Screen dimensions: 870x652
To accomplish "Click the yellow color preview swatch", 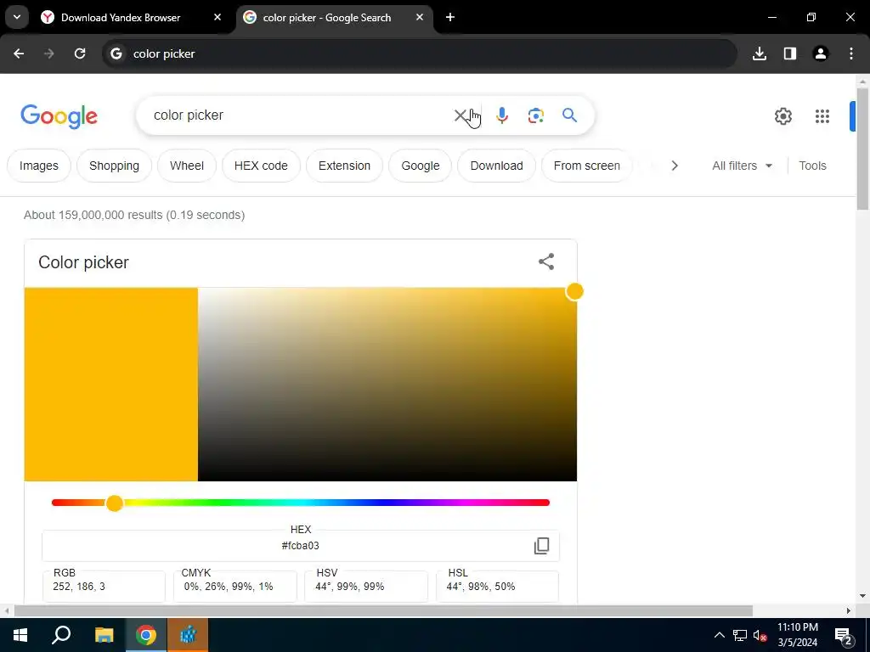I will click(111, 385).
